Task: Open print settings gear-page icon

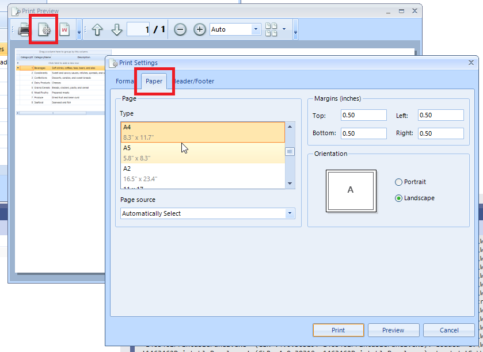Action: pos(44,30)
